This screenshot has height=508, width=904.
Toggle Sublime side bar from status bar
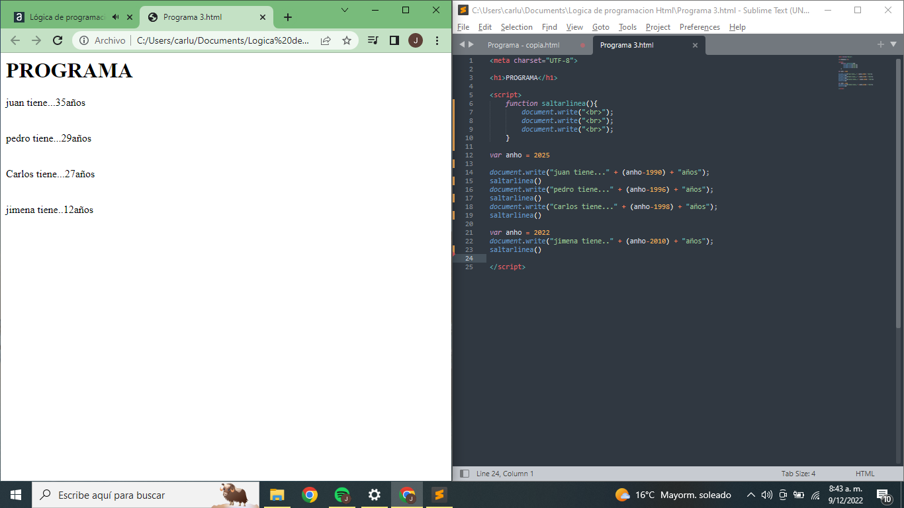[465, 474]
